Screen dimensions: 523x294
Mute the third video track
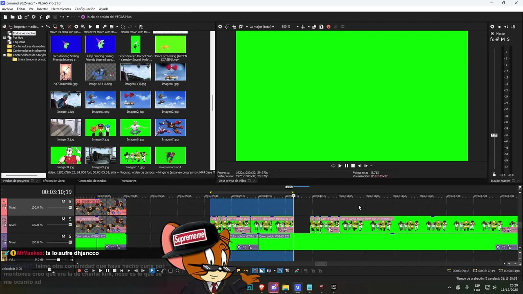pos(63,236)
